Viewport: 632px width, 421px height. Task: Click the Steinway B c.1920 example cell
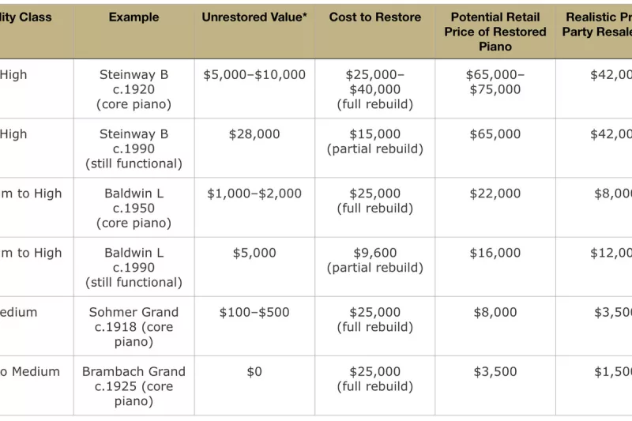(134, 89)
